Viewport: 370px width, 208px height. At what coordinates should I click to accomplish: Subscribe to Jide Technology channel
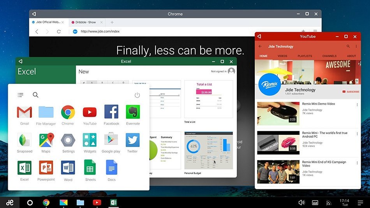pos(351,92)
